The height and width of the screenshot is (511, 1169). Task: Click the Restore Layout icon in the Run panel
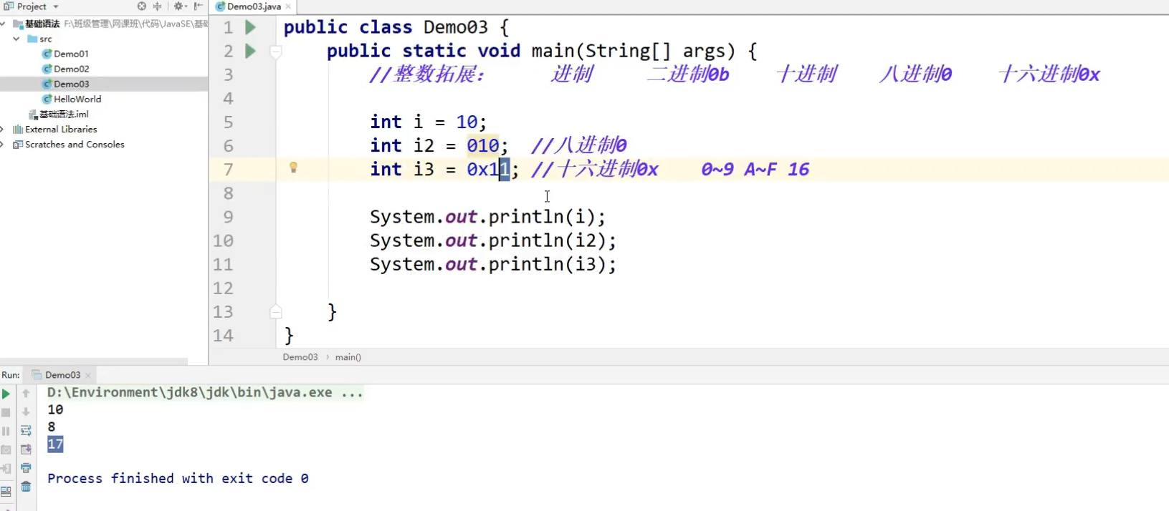pos(6,491)
